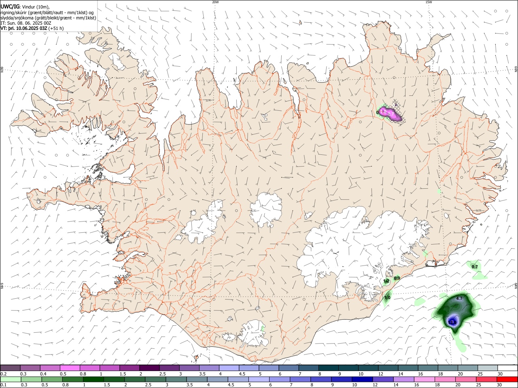
Task: Click the 'slydda/snjókoma (grátt/bleikt/grænt - mm/1klst)' line
Action: click(x=48, y=18)
